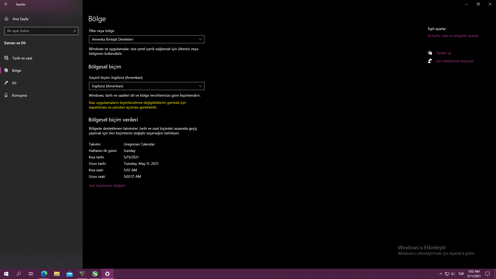This screenshot has height=279, width=496.
Task: Open File Explorer from taskbar
Action: 57,274
